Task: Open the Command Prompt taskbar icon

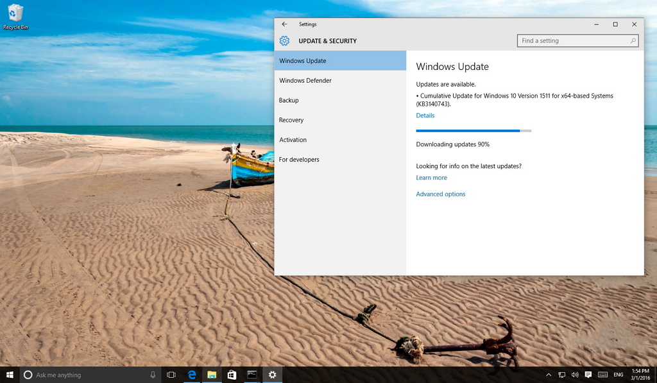Action: click(x=252, y=375)
